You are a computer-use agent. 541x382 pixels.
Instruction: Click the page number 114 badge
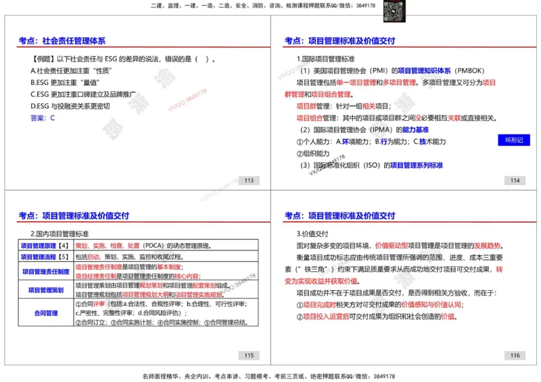tap(515, 180)
